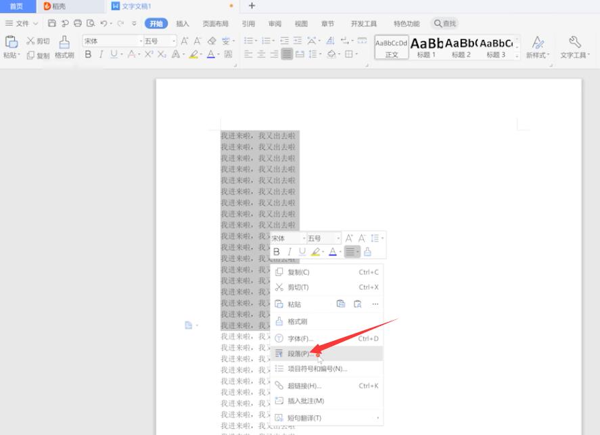The image size is (600, 435).
Task: Click the Paste clipboard icon in ribbon
Action: coord(11,42)
